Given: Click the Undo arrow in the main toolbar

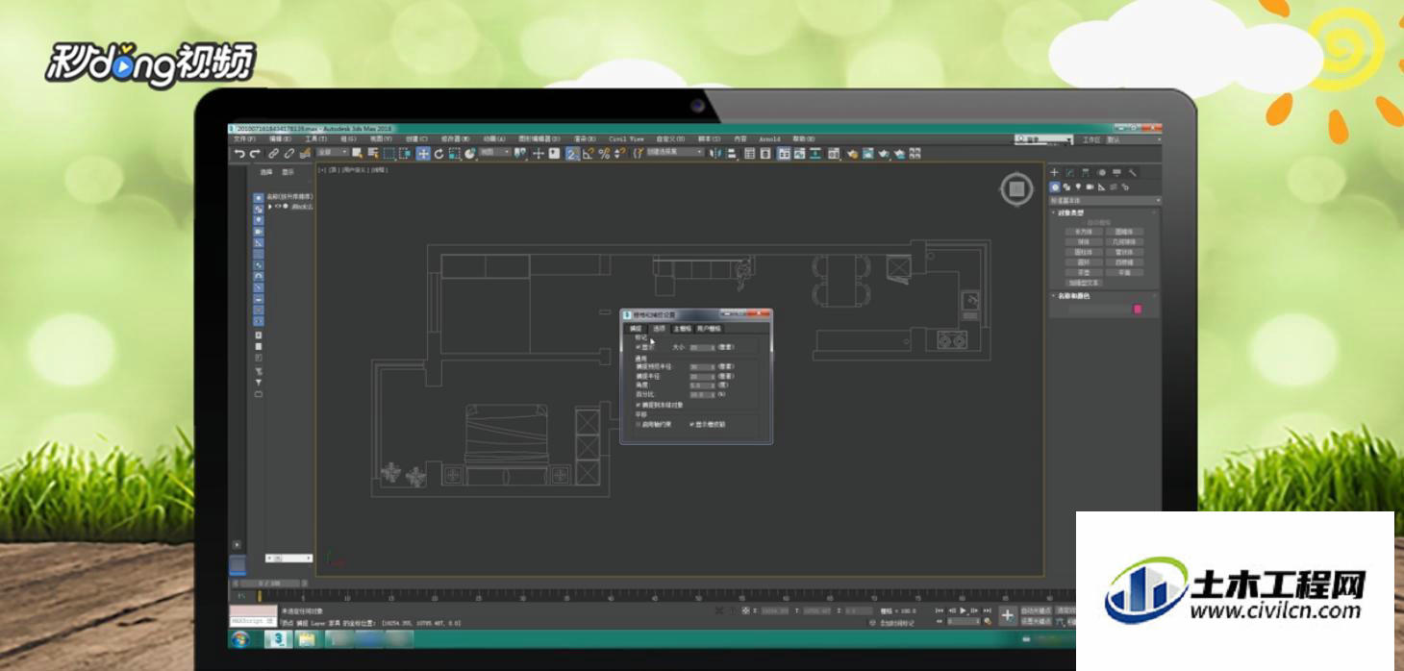Looking at the screenshot, I should pyautogui.click(x=238, y=153).
